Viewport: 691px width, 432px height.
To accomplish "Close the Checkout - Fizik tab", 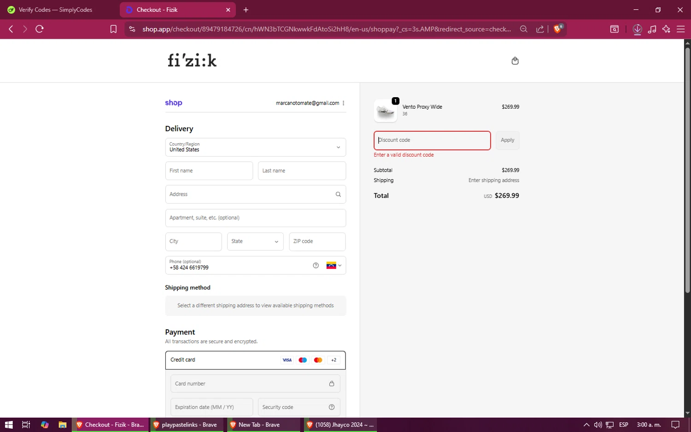I will click(228, 10).
